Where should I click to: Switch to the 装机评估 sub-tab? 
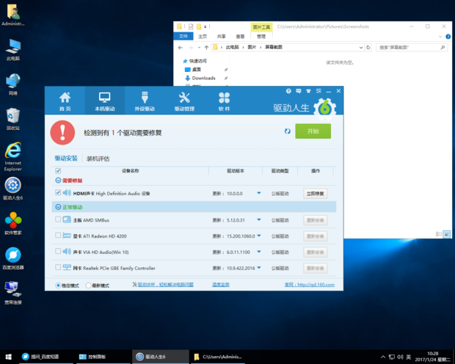point(98,159)
